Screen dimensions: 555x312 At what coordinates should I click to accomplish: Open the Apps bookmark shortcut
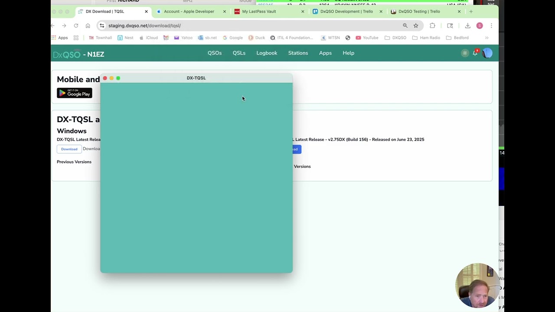click(x=60, y=38)
